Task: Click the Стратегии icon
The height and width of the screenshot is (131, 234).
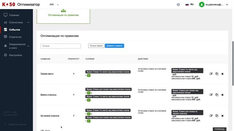Action: pos(5,37)
